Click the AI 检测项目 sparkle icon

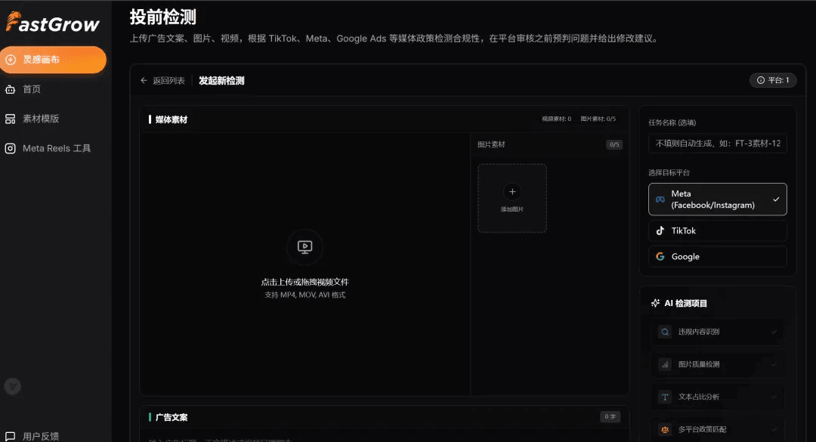pyautogui.click(x=654, y=302)
